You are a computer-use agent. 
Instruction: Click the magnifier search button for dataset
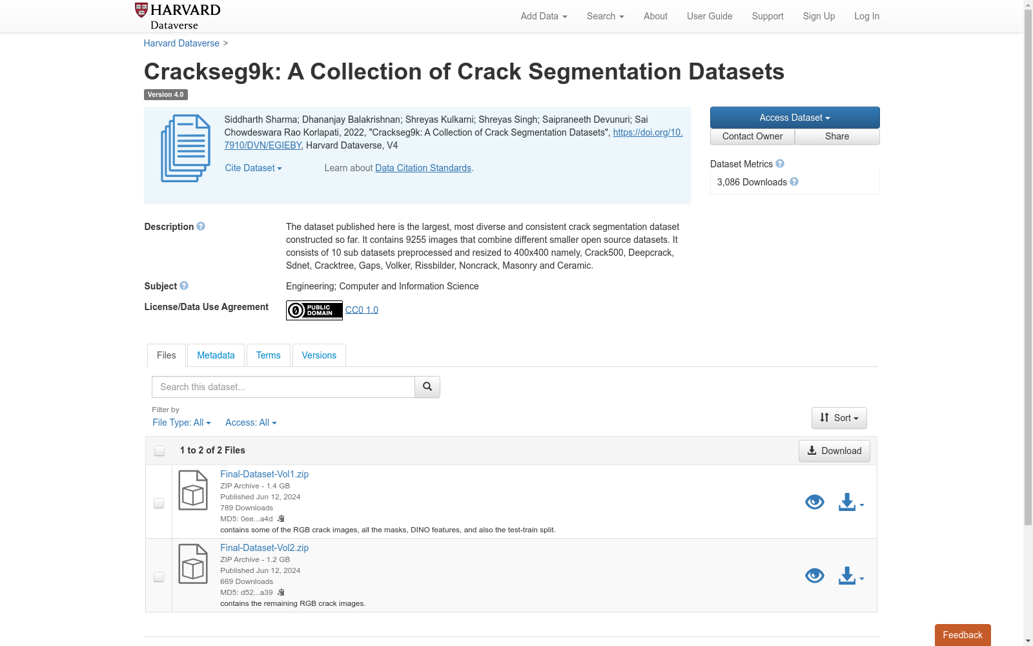click(x=427, y=387)
